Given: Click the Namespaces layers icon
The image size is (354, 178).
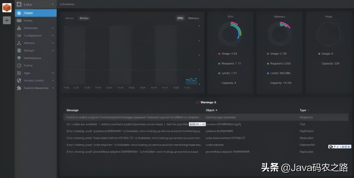Looking at the screenshot, I should [x=19, y=58].
